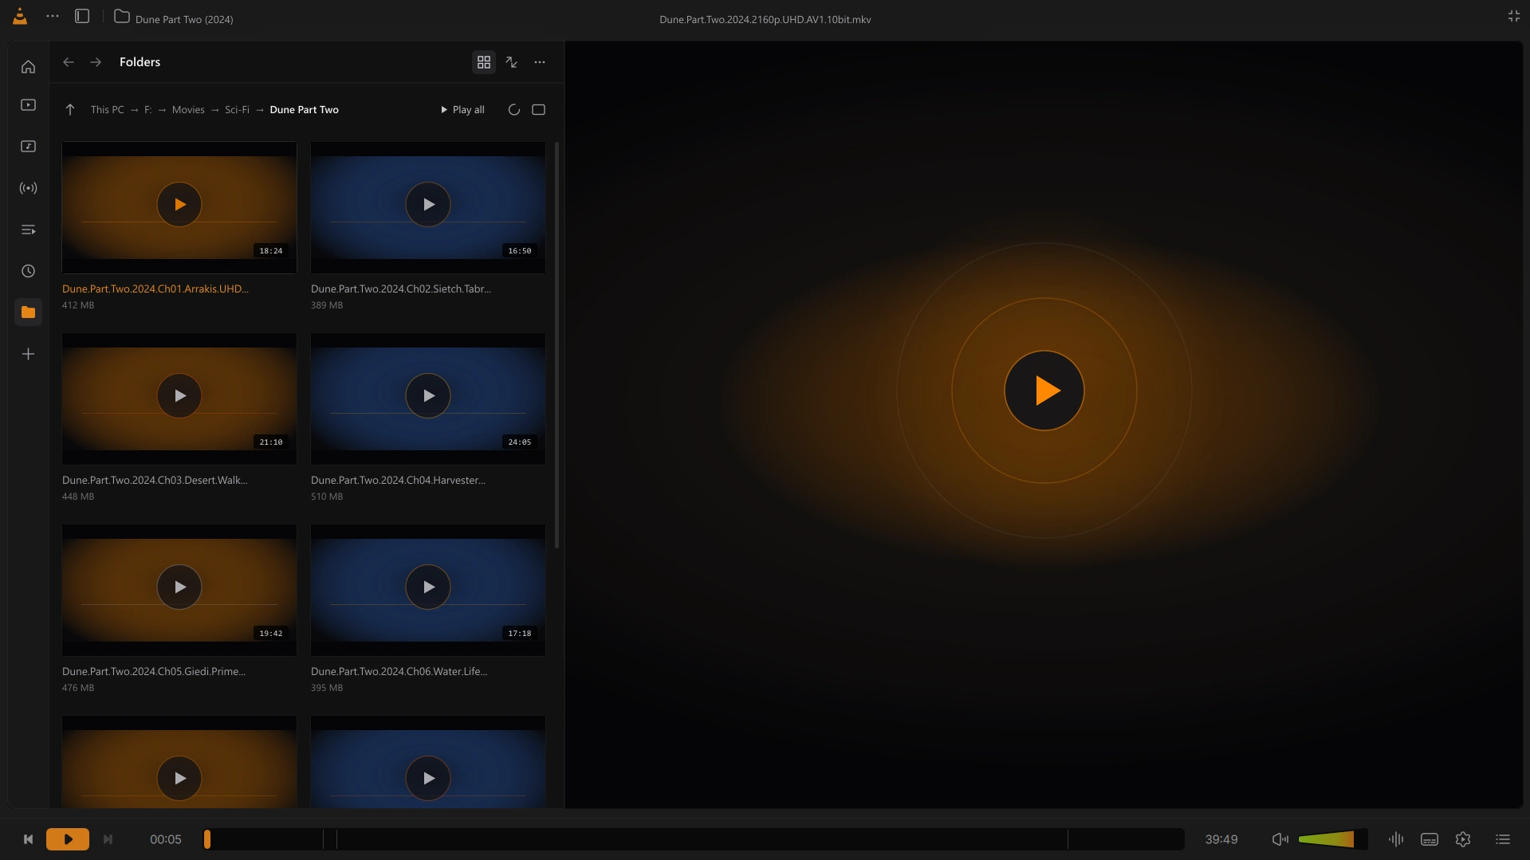This screenshot has height=860, width=1530.
Task: Go back in Folders navigation
Action: (69, 62)
